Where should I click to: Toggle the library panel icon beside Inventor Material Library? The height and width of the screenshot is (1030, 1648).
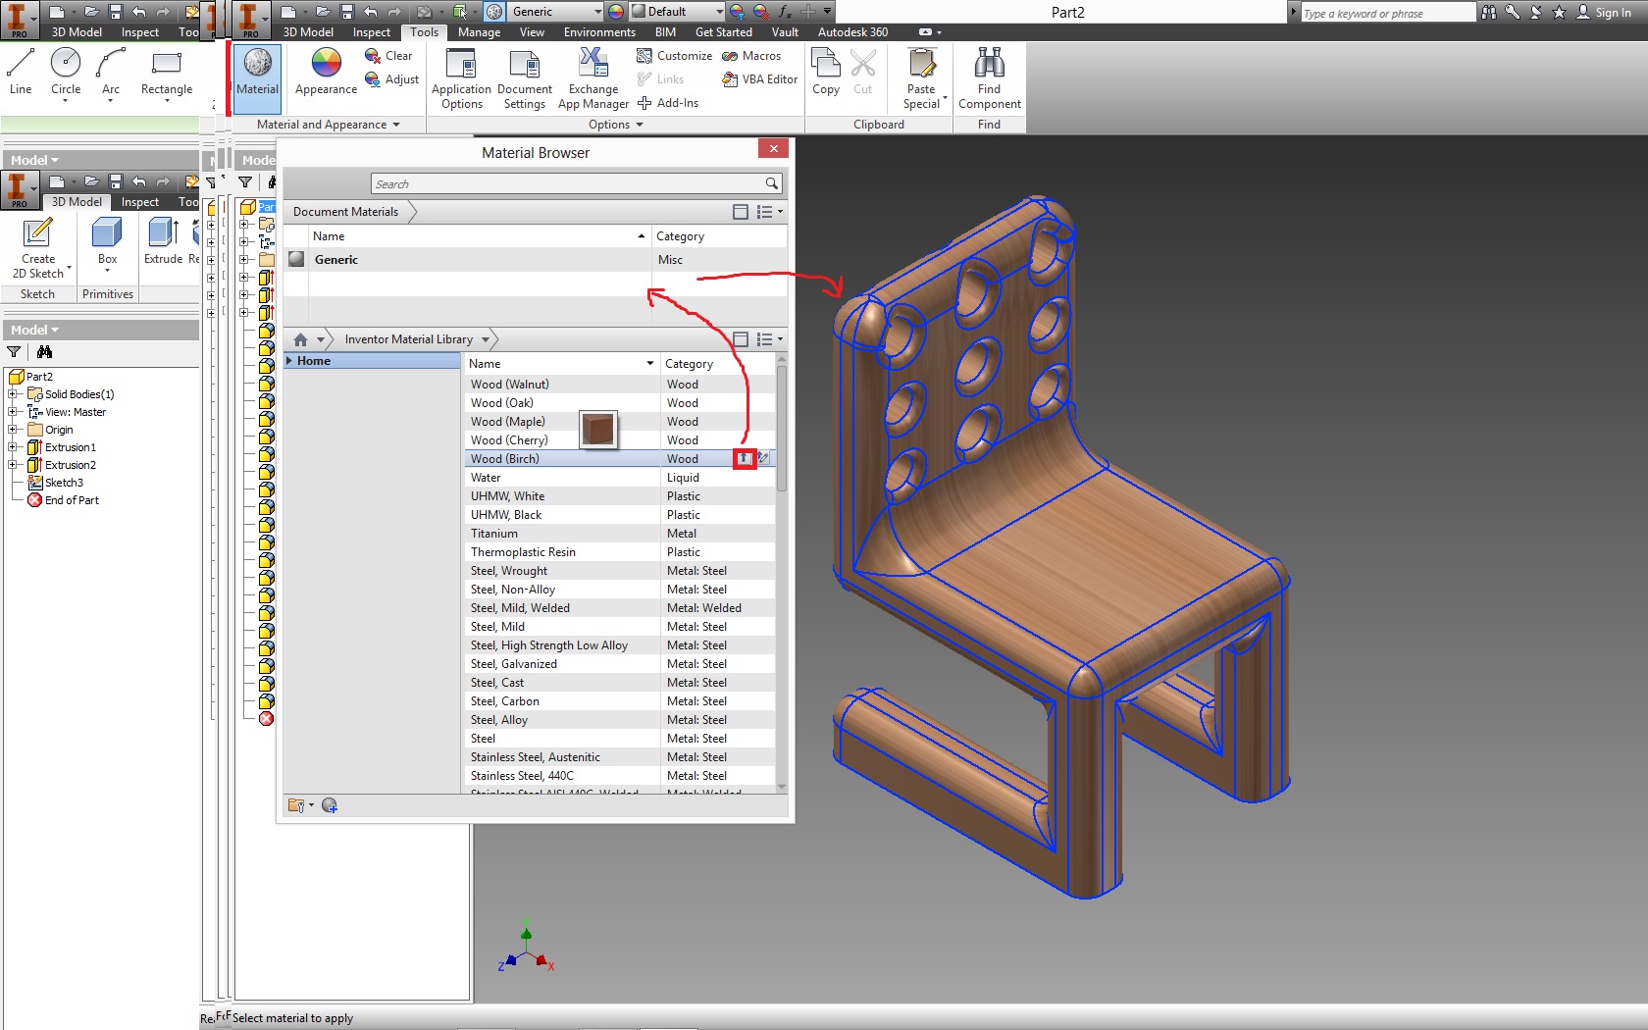[741, 339]
